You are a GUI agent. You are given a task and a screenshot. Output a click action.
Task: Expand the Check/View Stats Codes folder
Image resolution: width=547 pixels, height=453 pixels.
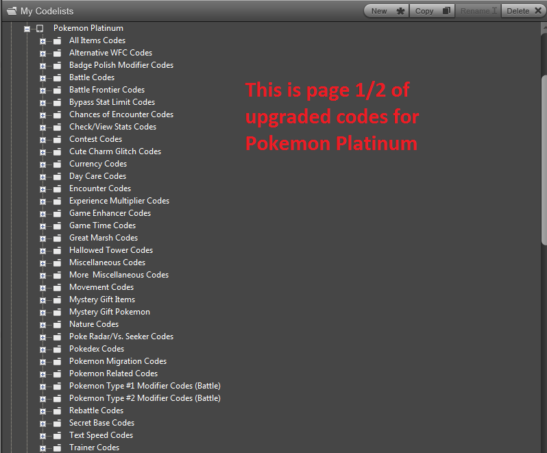[42, 127]
